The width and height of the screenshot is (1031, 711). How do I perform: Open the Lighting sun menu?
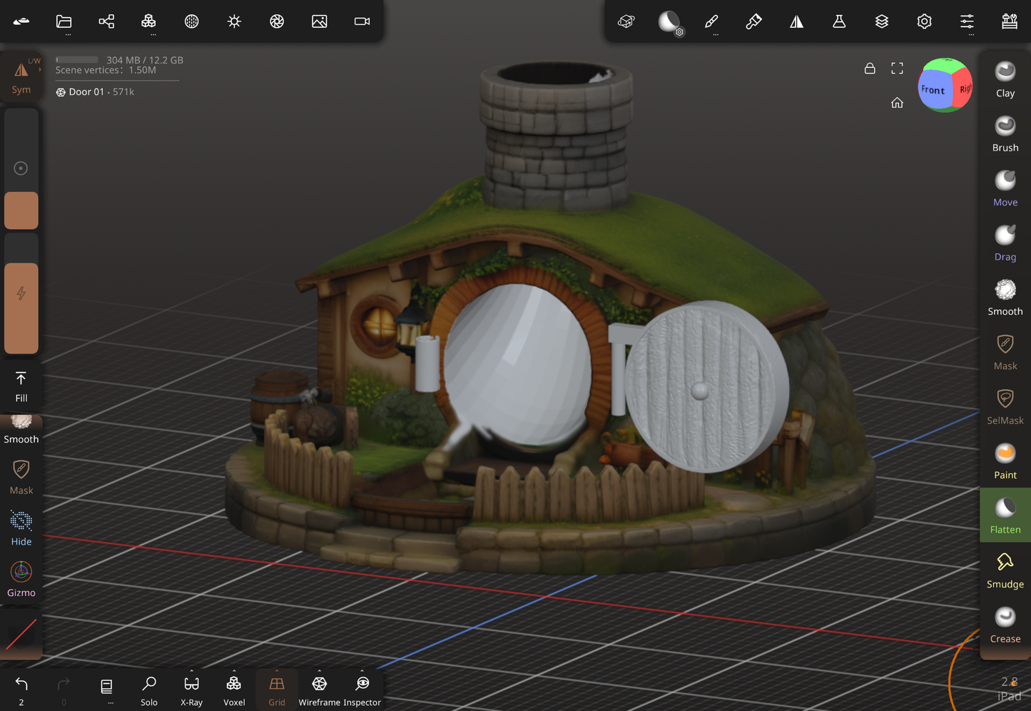click(234, 21)
